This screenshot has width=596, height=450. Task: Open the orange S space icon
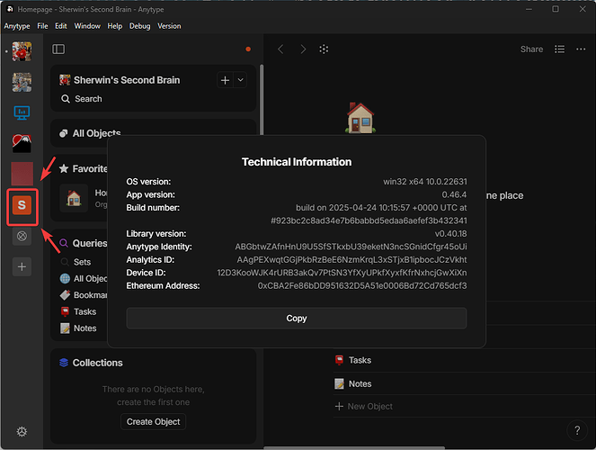click(x=22, y=205)
